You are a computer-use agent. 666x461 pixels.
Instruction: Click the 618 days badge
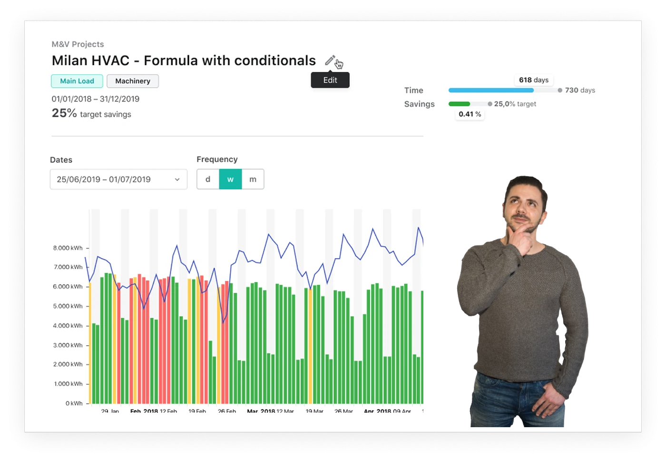coord(534,80)
